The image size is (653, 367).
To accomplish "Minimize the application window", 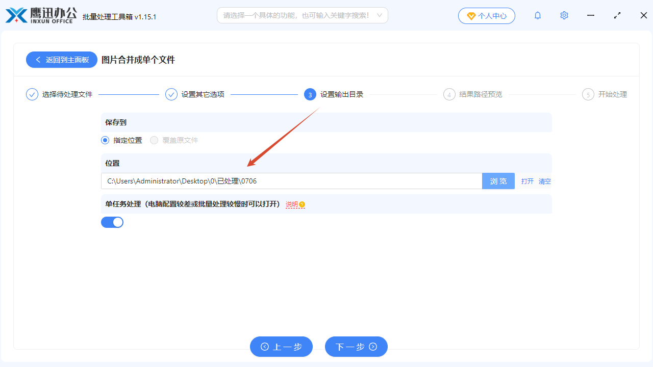I will [x=591, y=15].
